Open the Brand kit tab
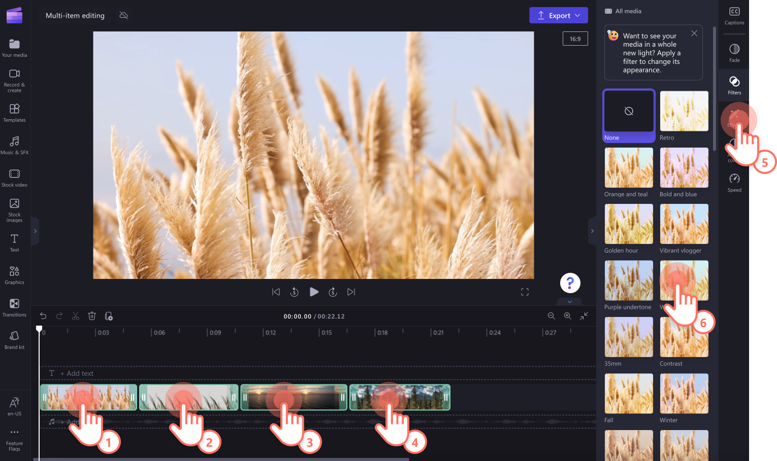Screen dimensions: 777x461 (x=14, y=340)
